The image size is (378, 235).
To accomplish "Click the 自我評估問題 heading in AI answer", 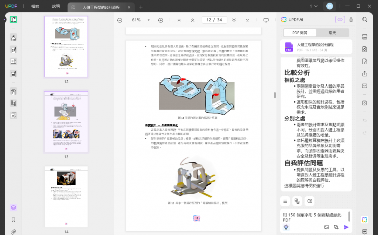I will 303,163.
